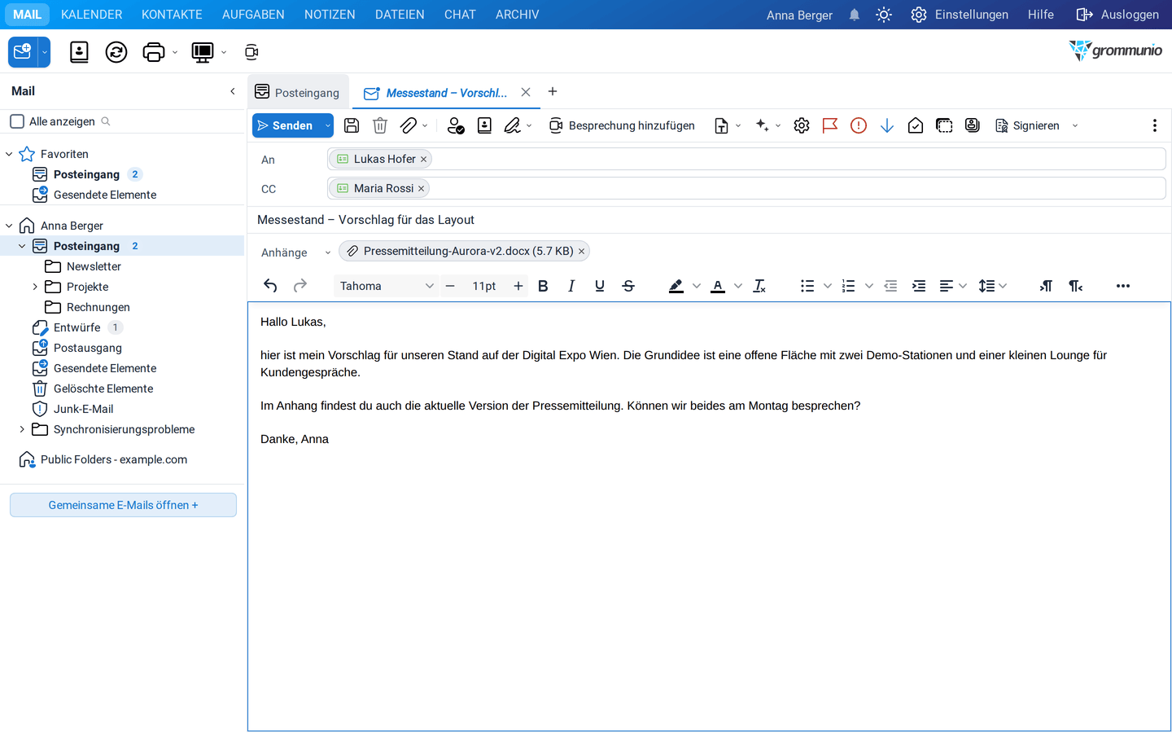The image size is (1172, 733).
Task: Switch the light/dark theme sun icon
Action: point(884,15)
